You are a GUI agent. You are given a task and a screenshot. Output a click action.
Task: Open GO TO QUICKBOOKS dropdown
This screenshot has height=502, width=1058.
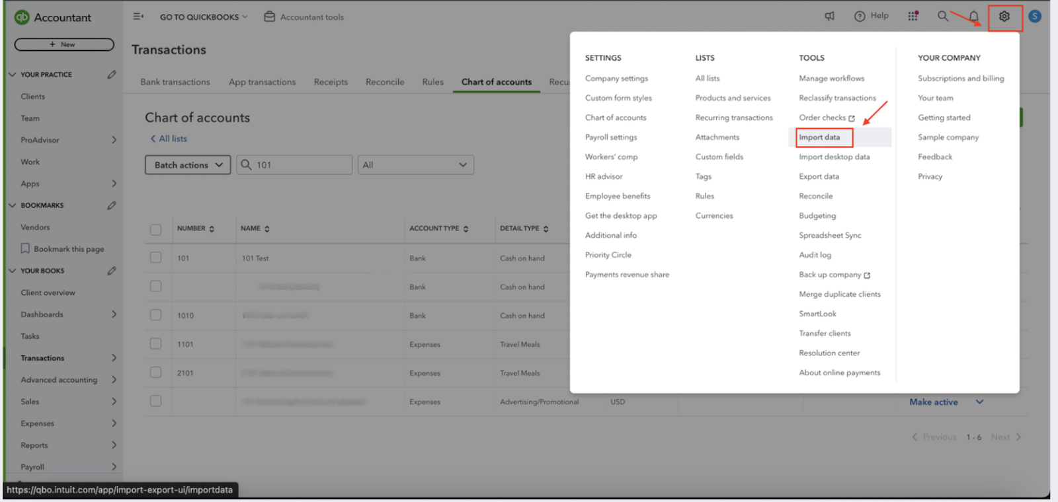click(204, 17)
